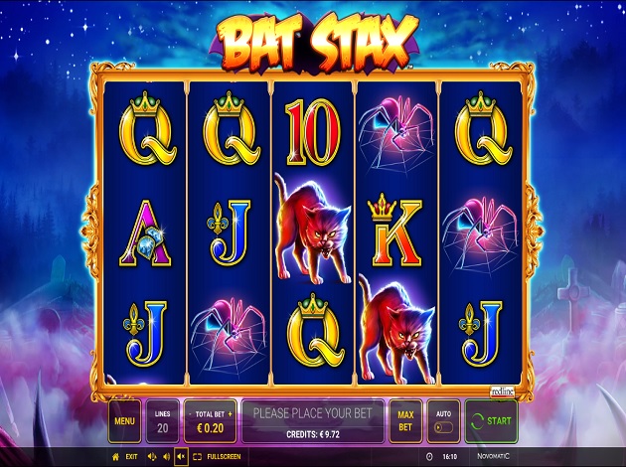
Task: Click the FULLSCREEN text label
Action: (224, 457)
